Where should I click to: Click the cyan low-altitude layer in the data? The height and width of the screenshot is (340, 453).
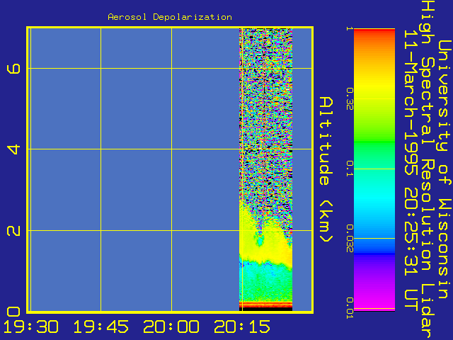(x=266, y=282)
